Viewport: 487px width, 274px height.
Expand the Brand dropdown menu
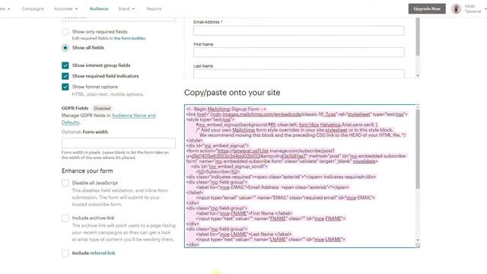pyautogui.click(x=126, y=8)
